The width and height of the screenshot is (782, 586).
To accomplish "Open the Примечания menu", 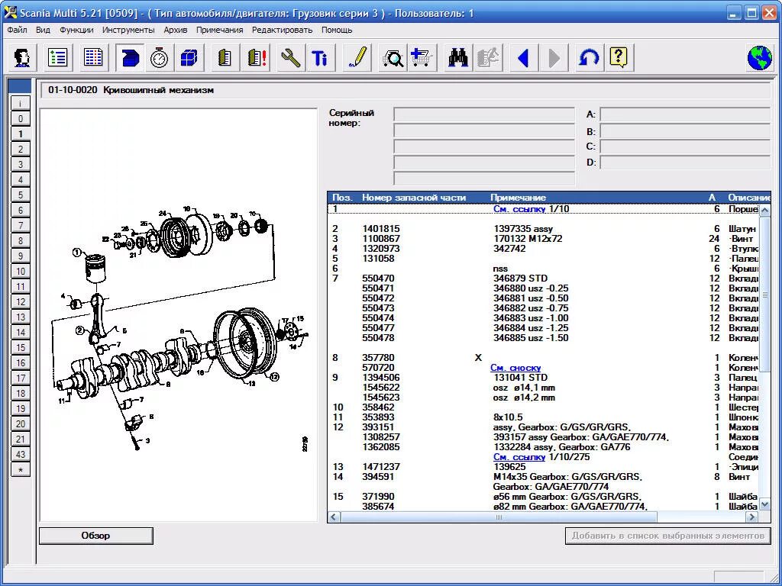I will (x=219, y=30).
